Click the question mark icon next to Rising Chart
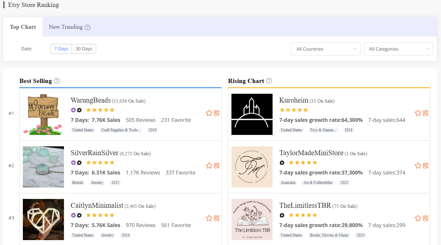Screen dimensions: 441x245 coord(269,80)
